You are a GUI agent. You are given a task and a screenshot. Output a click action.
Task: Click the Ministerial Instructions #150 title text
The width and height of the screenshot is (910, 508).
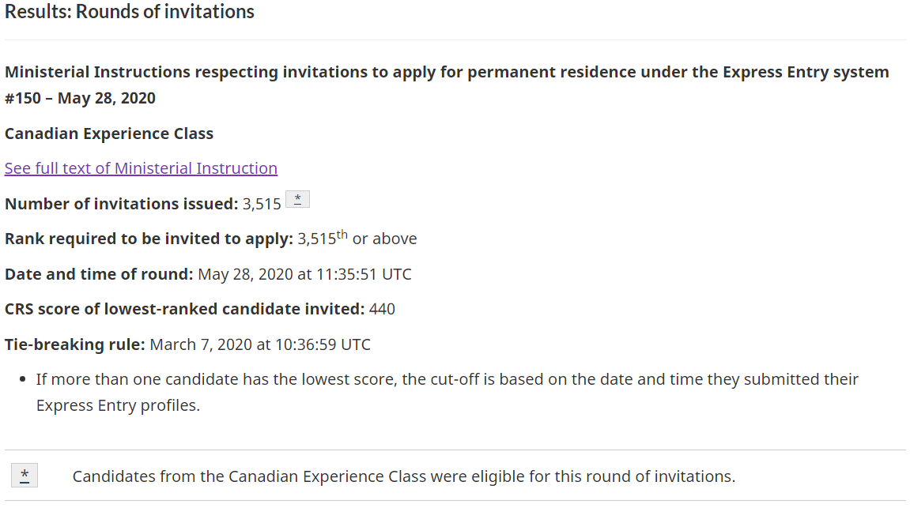[447, 73]
